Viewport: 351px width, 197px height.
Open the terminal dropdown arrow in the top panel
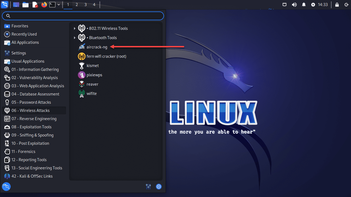[59, 5]
